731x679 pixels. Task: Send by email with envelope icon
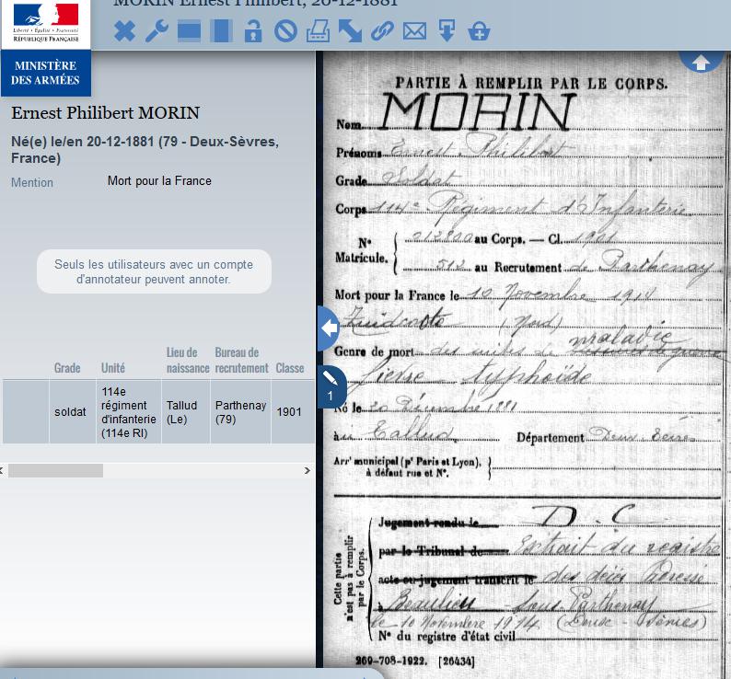point(414,31)
